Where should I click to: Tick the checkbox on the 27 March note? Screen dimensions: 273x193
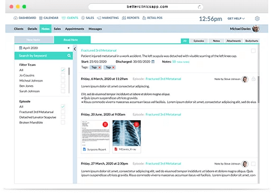coord(253,164)
